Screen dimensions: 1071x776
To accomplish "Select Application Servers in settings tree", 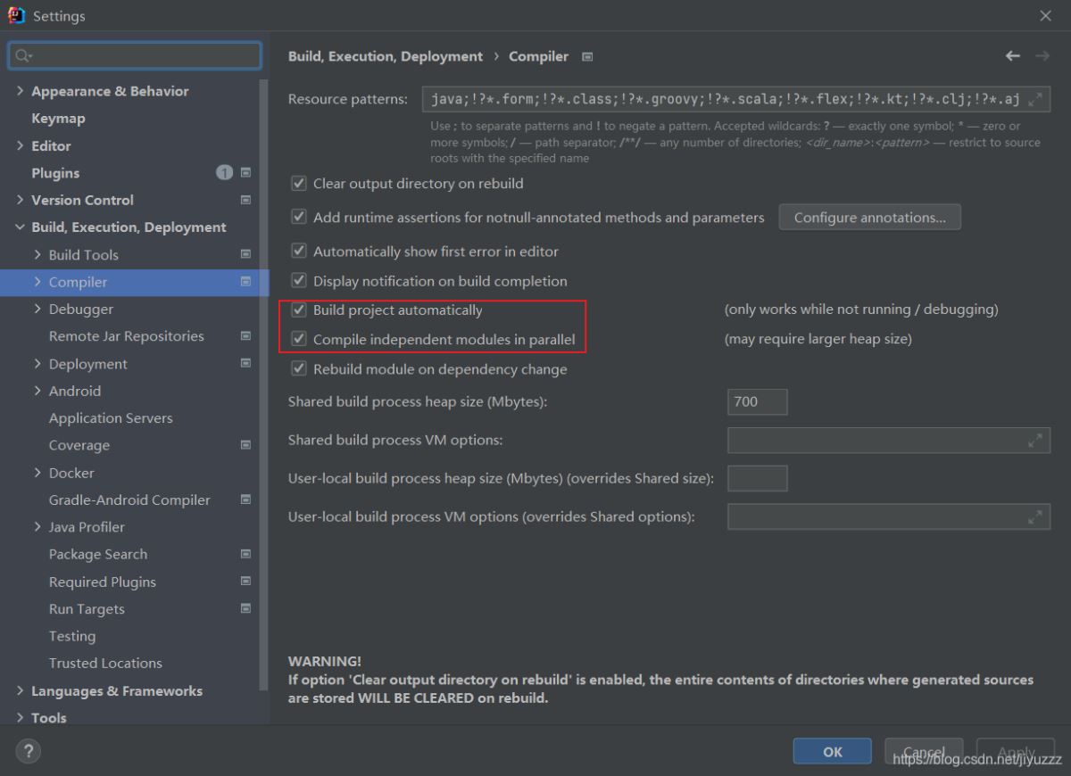I will click(111, 418).
